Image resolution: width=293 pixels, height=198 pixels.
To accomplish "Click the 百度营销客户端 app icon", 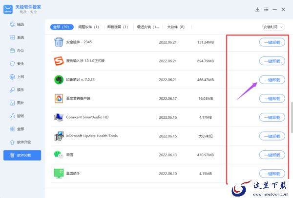I will coord(59,98).
